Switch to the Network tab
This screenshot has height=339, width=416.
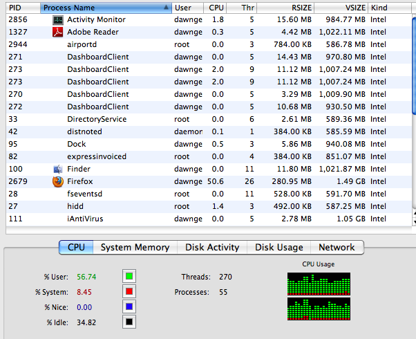point(337,248)
